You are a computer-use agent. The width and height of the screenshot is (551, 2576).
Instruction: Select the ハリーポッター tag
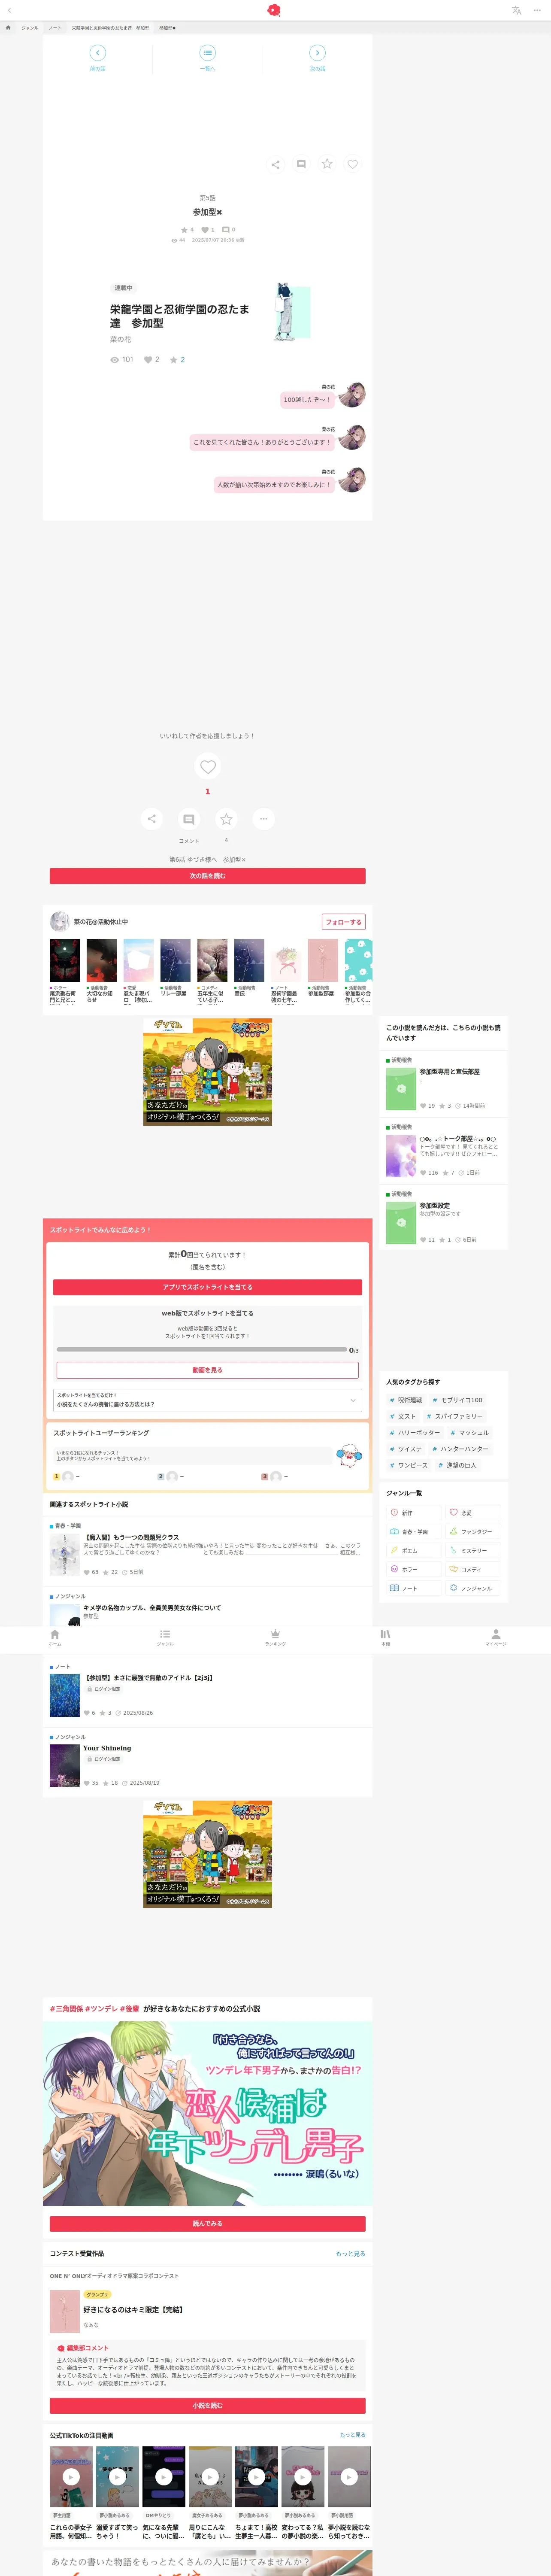pos(415,1433)
